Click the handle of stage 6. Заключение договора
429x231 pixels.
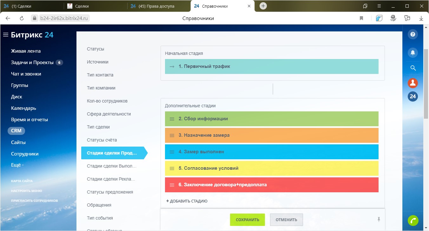pyautogui.click(x=172, y=185)
